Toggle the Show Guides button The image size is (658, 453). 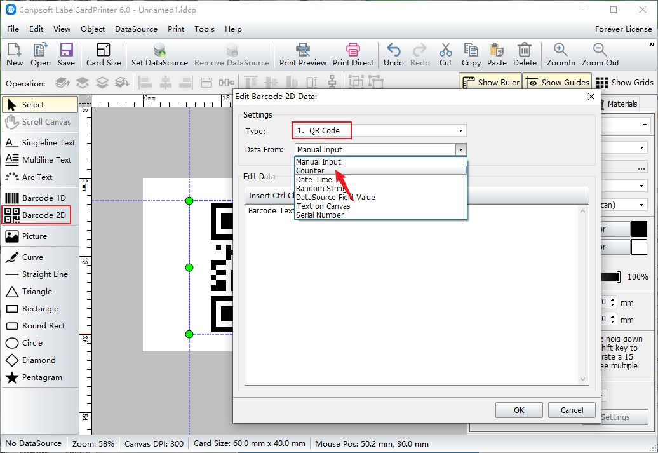(558, 83)
